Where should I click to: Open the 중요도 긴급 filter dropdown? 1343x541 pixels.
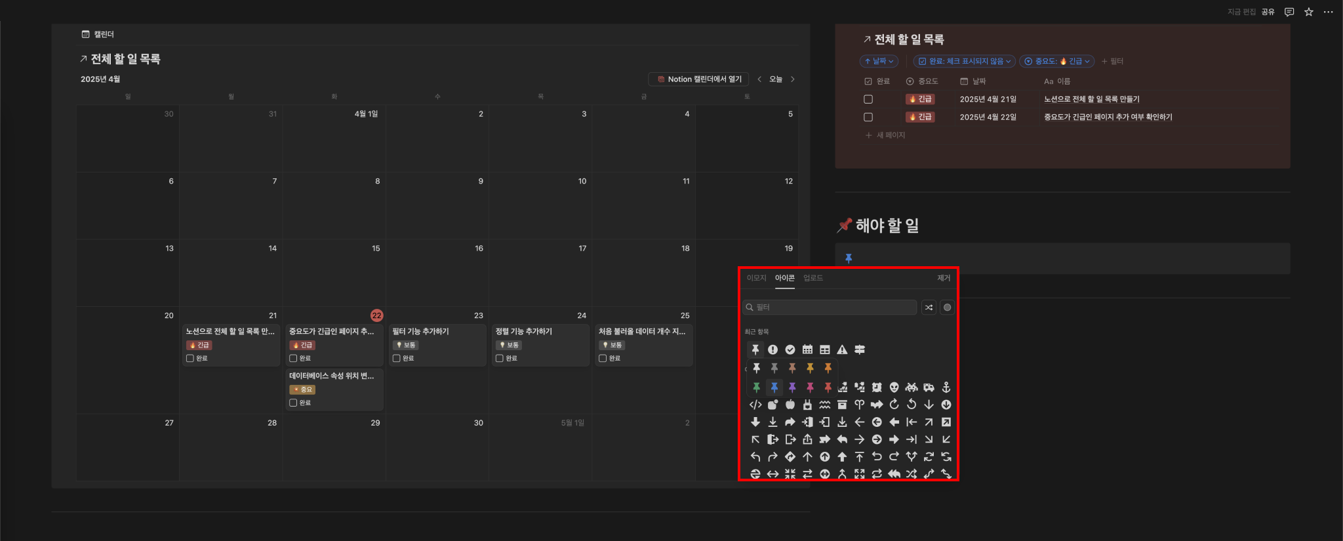click(x=1057, y=61)
